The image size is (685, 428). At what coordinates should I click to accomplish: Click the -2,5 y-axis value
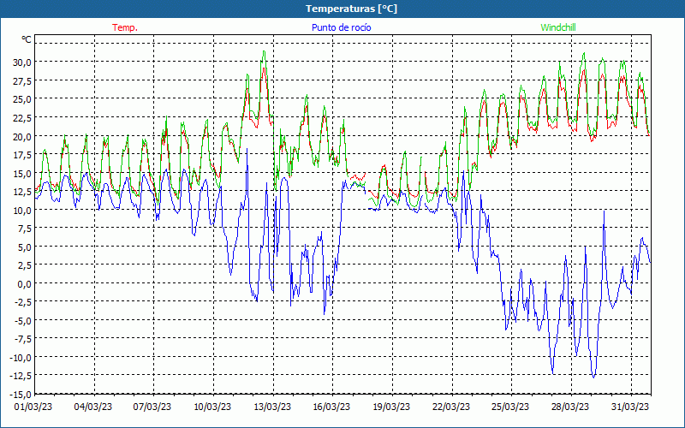tap(23, 303)
